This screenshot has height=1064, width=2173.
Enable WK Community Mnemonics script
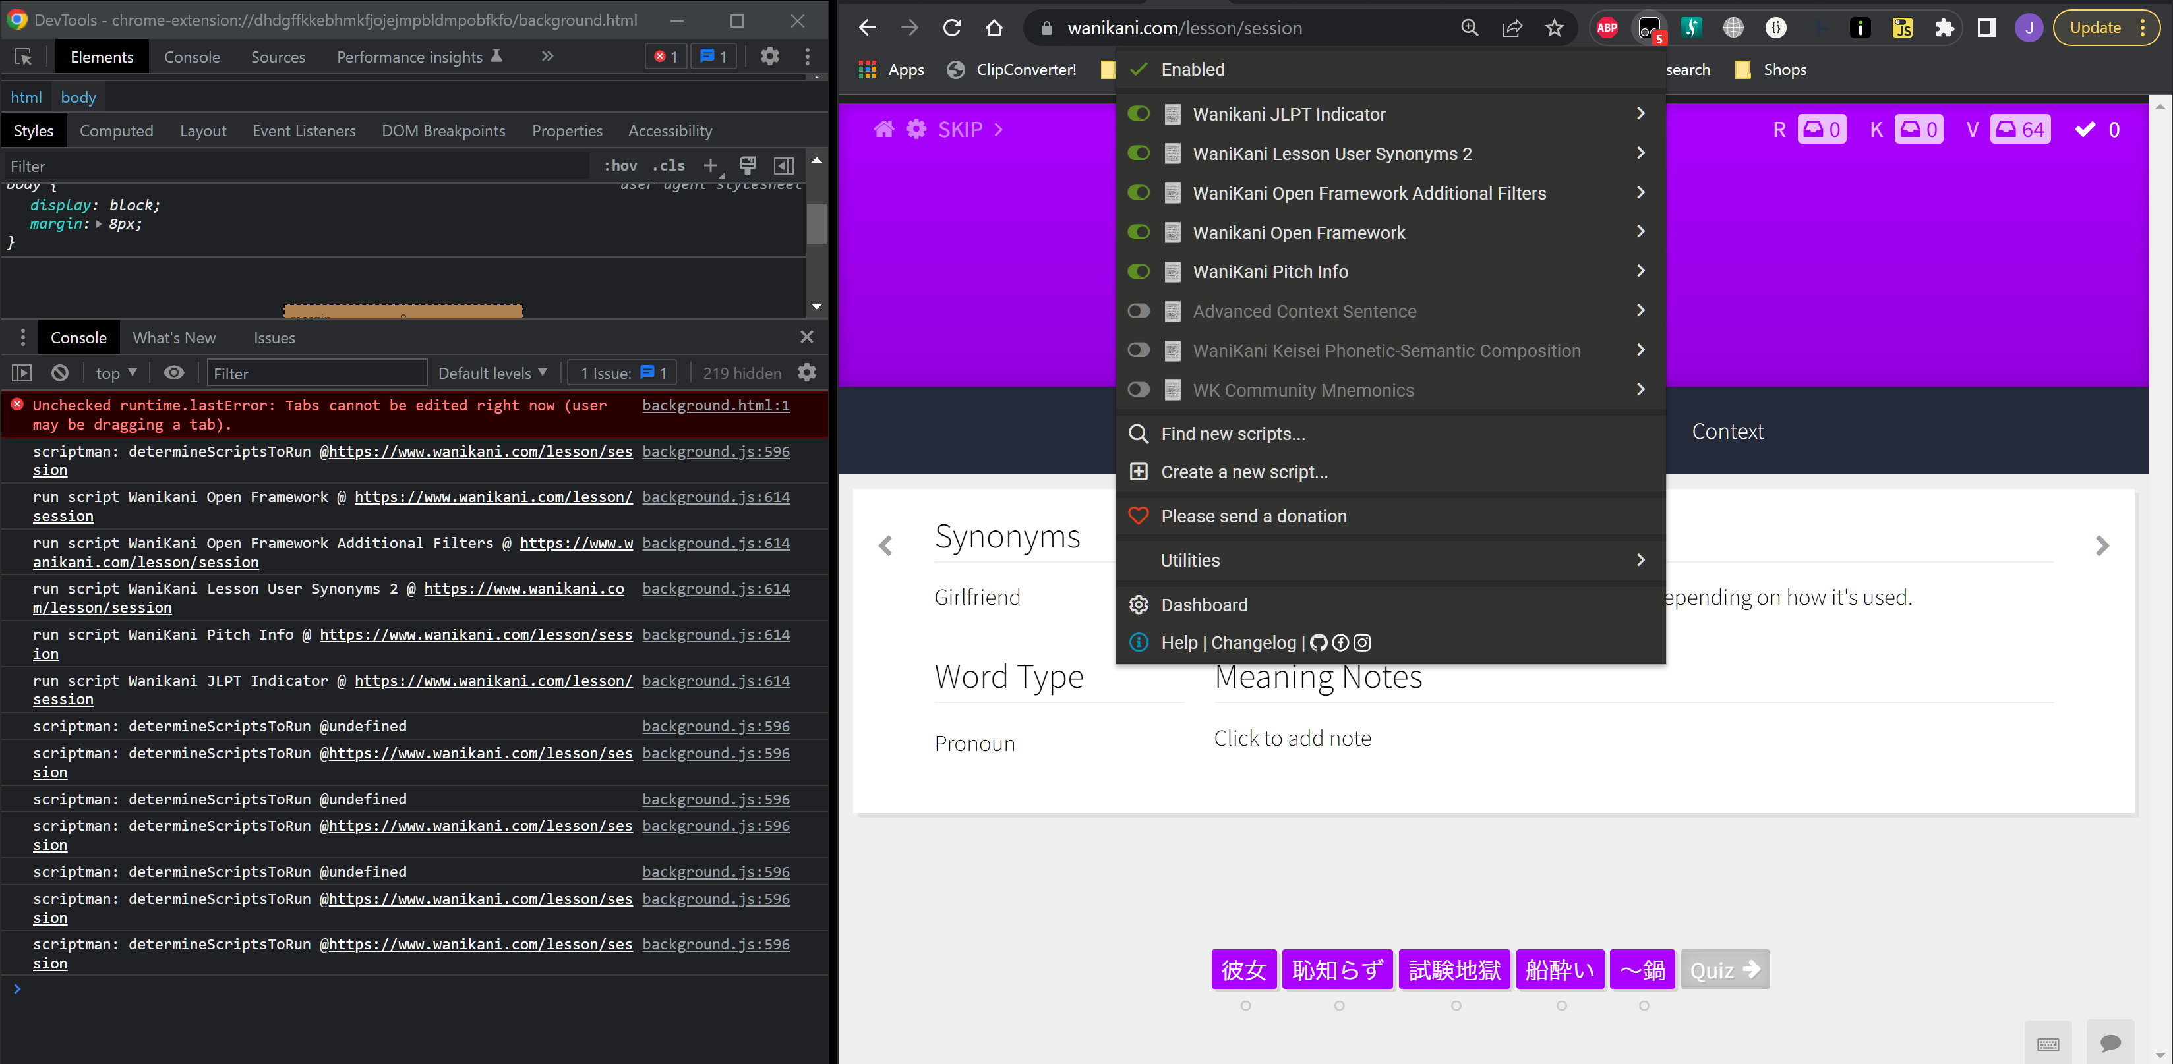1139,389
